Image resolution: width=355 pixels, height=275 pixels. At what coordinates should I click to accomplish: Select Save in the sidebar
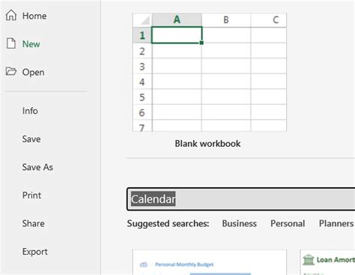pos(31,139)
